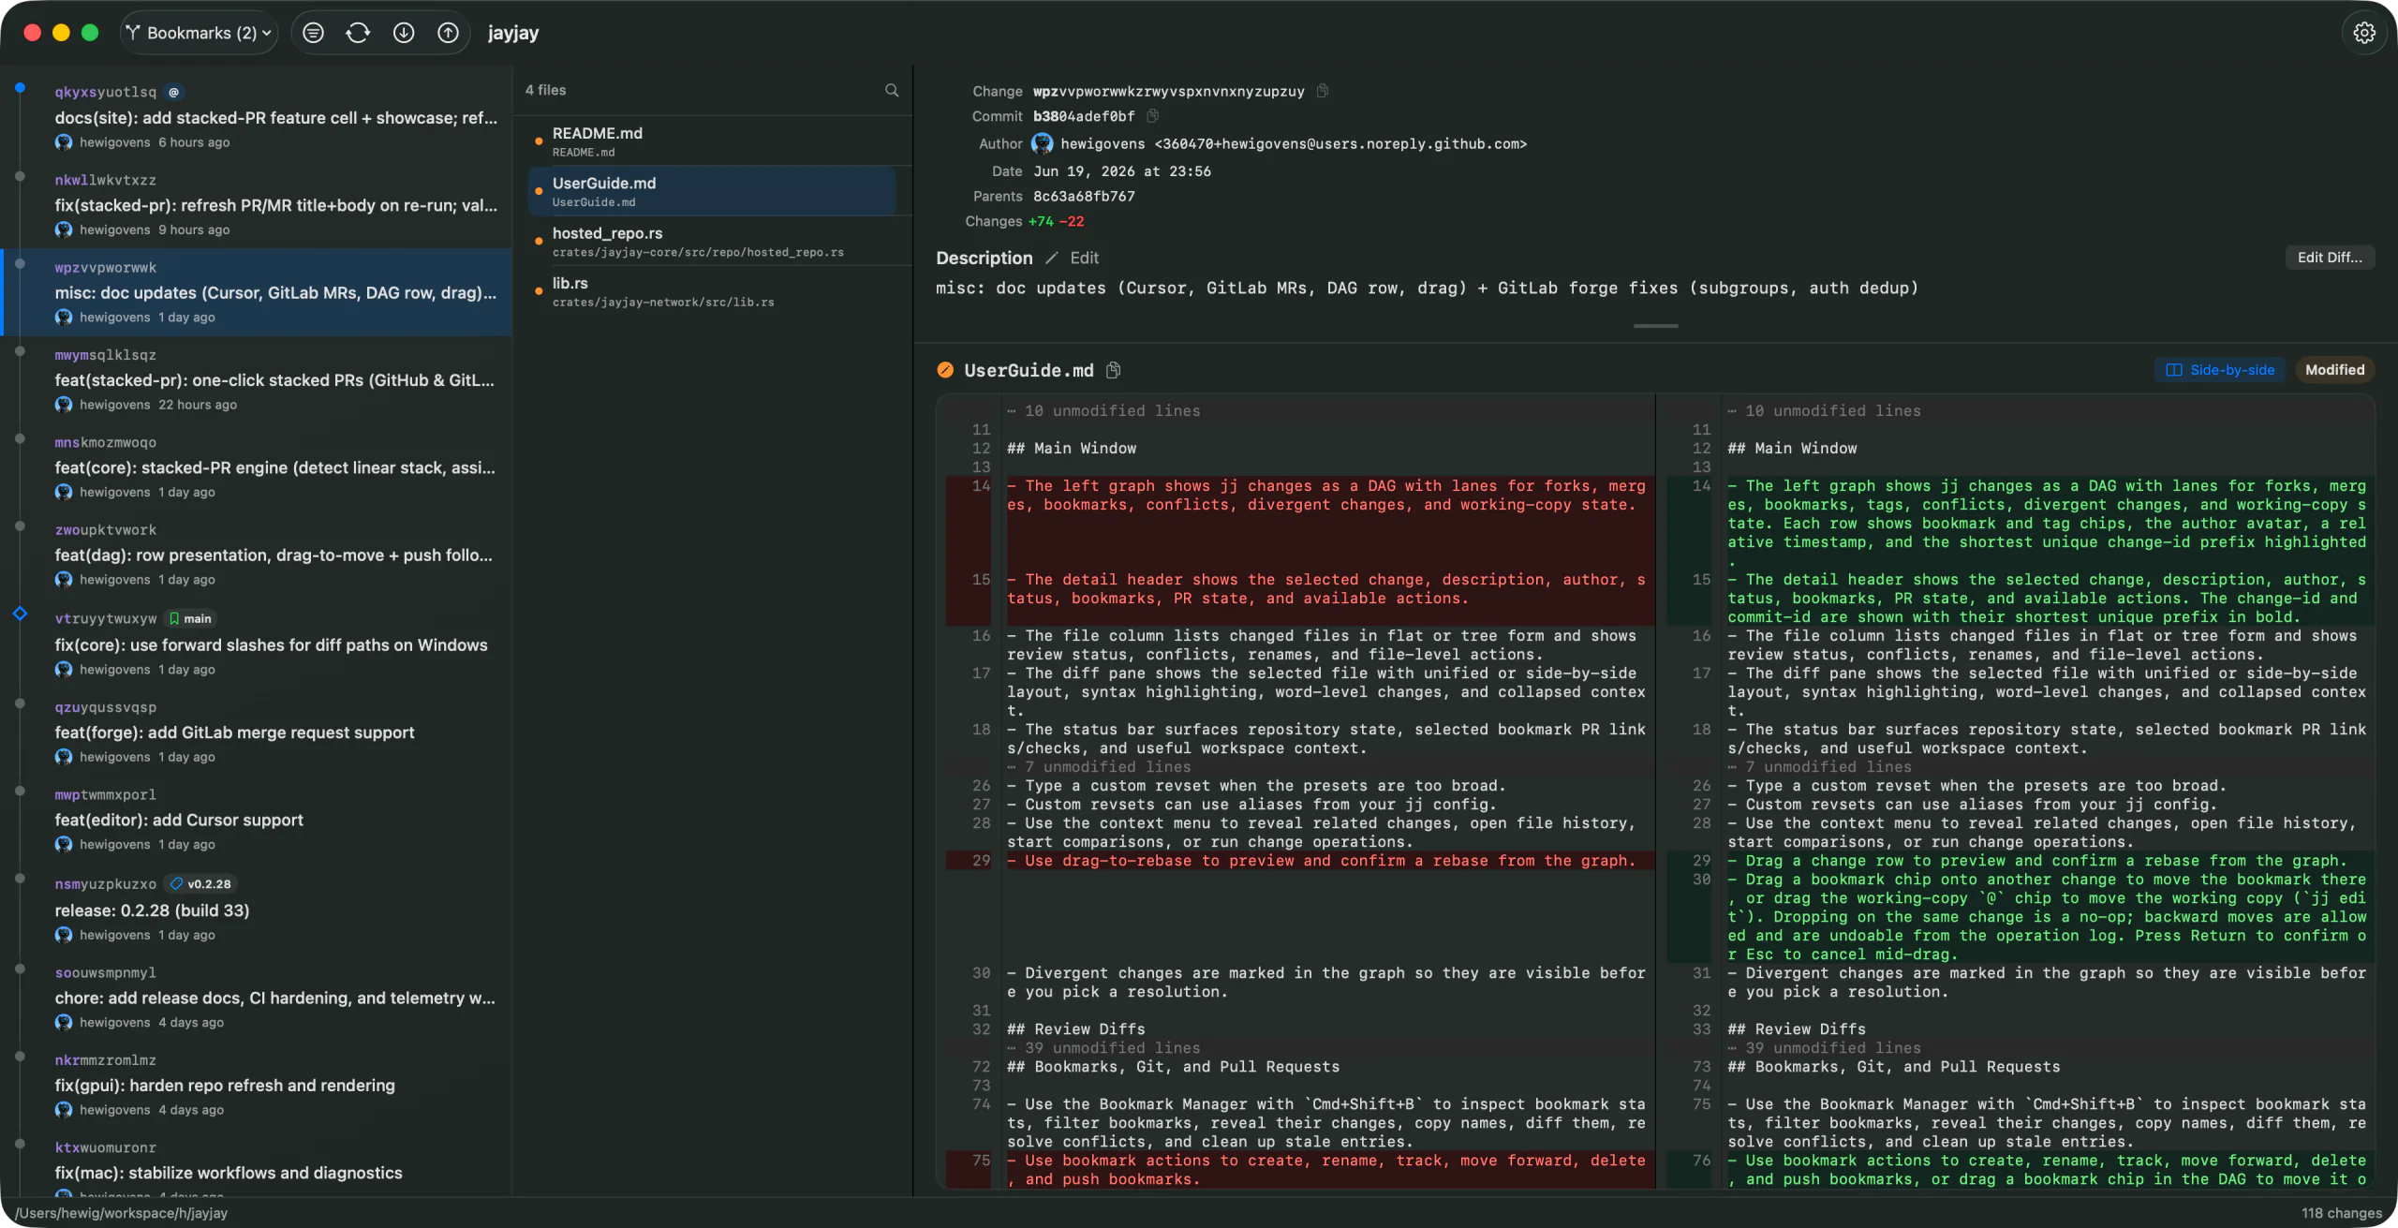Click the description pane resize handle

click(1655, 326)
